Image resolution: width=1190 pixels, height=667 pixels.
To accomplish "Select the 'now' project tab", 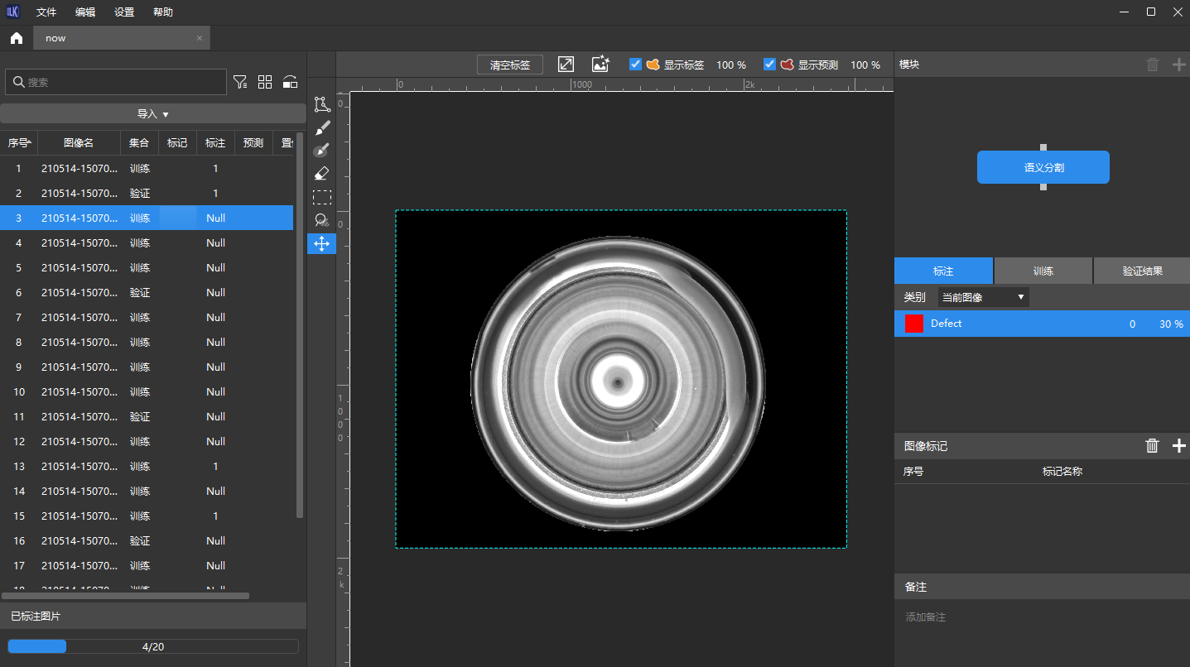I will (x=122, y=38).
